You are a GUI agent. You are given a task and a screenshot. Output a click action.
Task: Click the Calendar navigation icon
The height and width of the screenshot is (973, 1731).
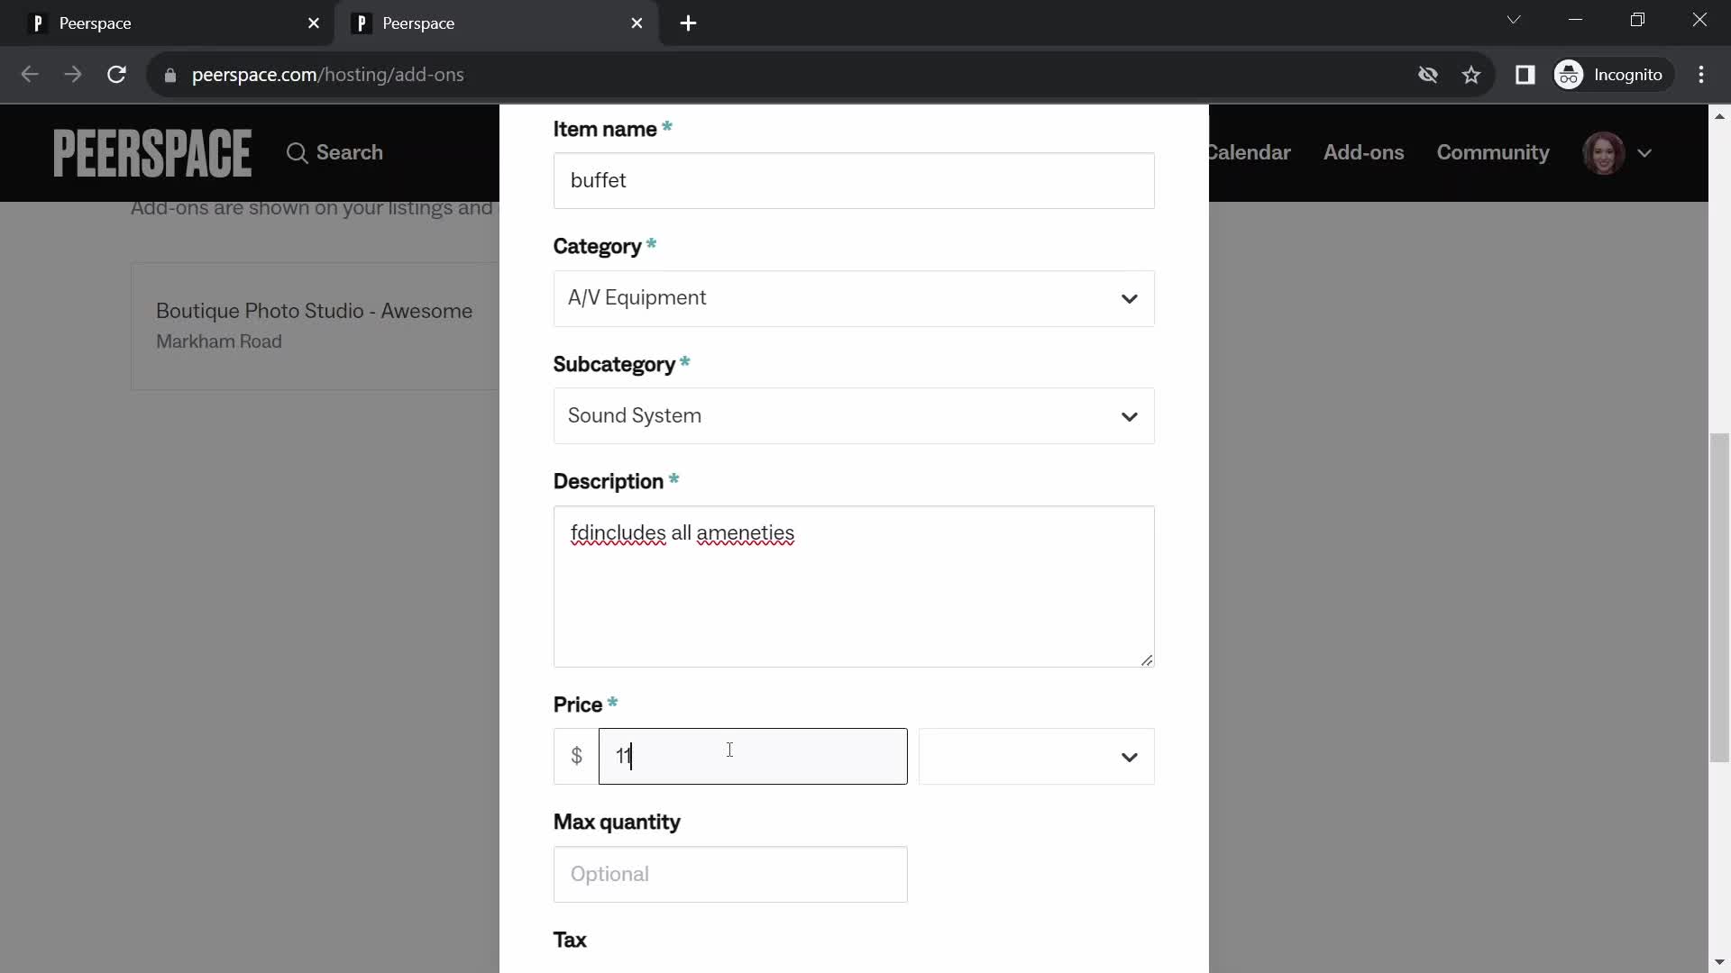tap(1247, 152)
